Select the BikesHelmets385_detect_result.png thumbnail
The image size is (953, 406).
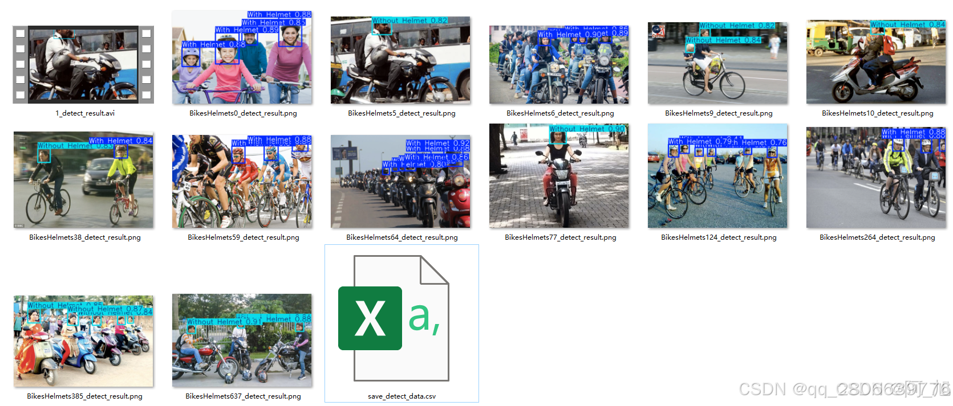click(83, 341)
